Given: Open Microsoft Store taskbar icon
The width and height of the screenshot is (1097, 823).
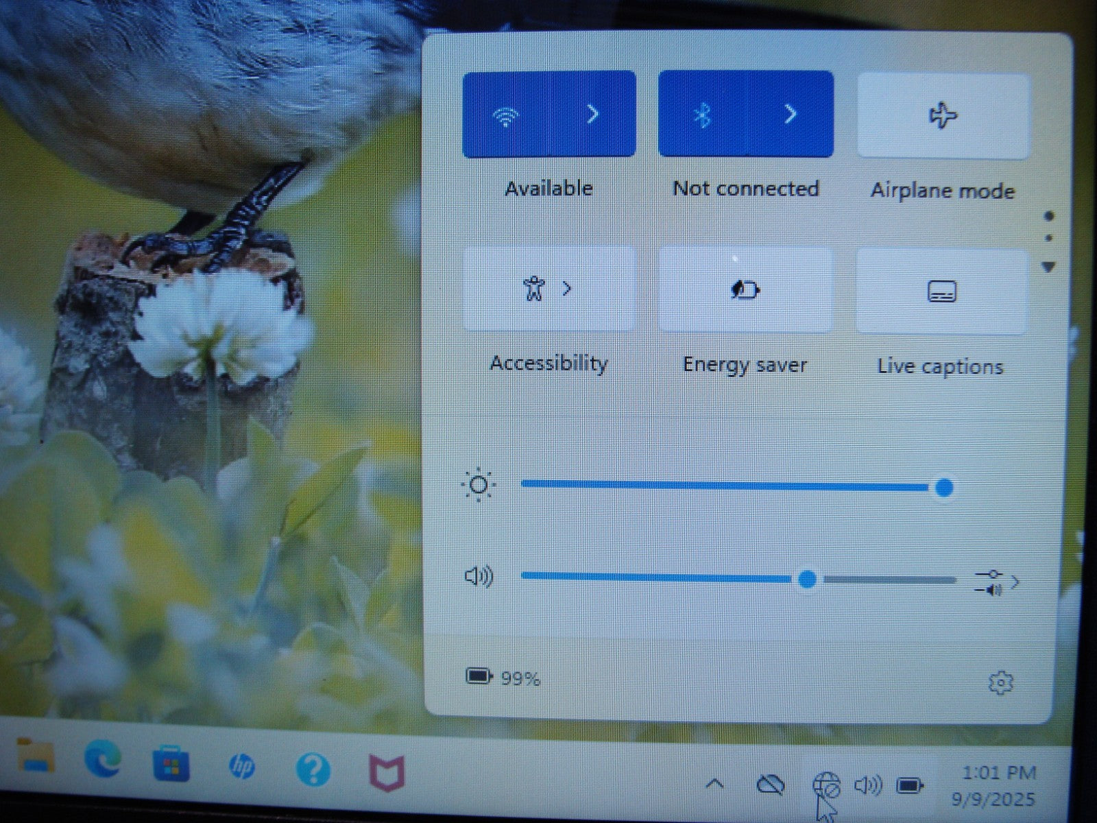Looking at the screenshot, I should click(x=171, y=763).
